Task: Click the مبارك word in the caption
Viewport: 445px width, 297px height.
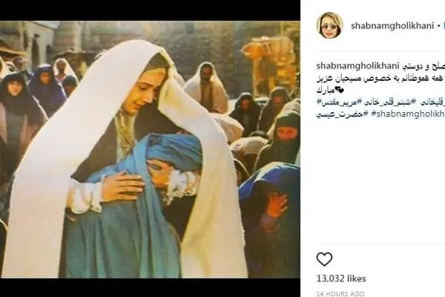Action: click(x=326, y=91)
